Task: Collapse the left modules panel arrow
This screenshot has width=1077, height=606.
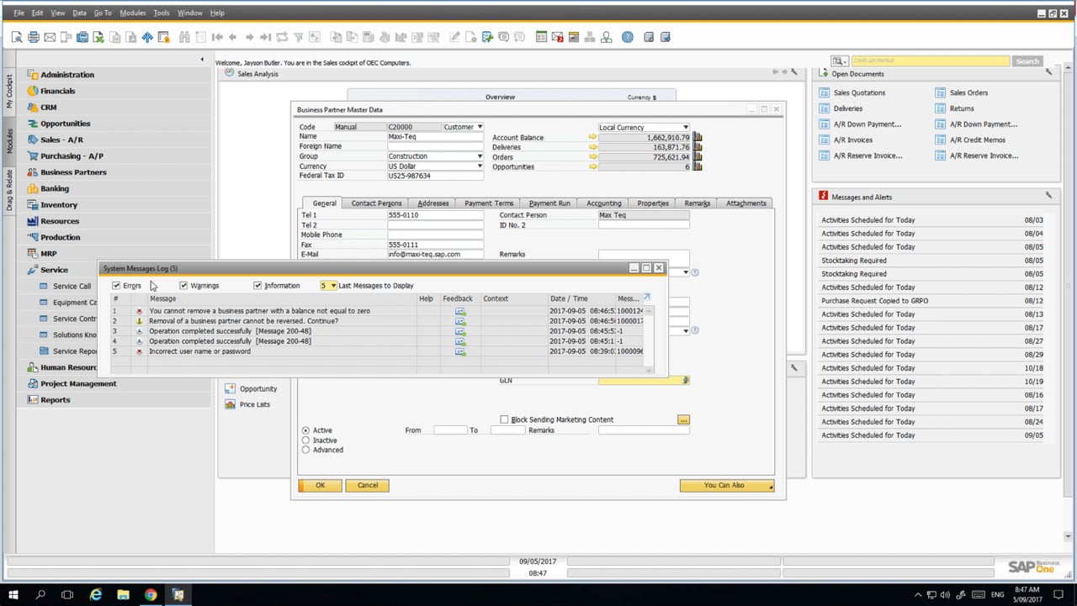Action: tap(202, 59)
